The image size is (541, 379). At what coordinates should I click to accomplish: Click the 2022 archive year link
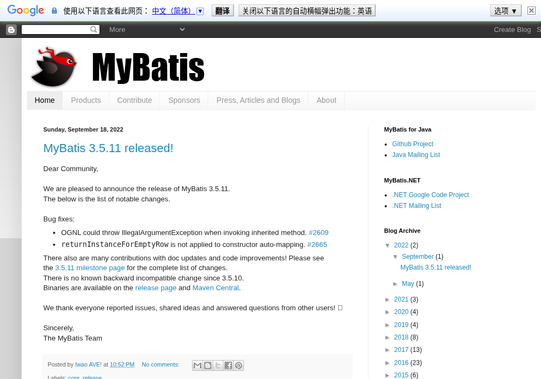click(x=401, y=245)
